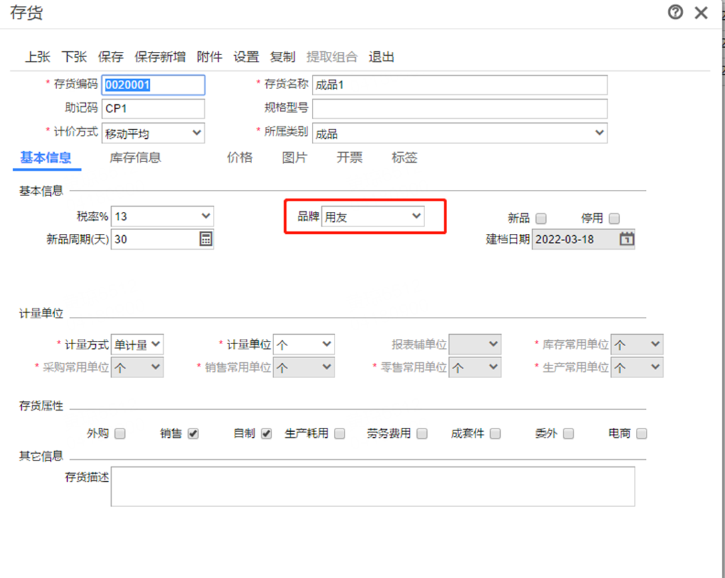Click the 新品周期(天) field showing 30

162,239
